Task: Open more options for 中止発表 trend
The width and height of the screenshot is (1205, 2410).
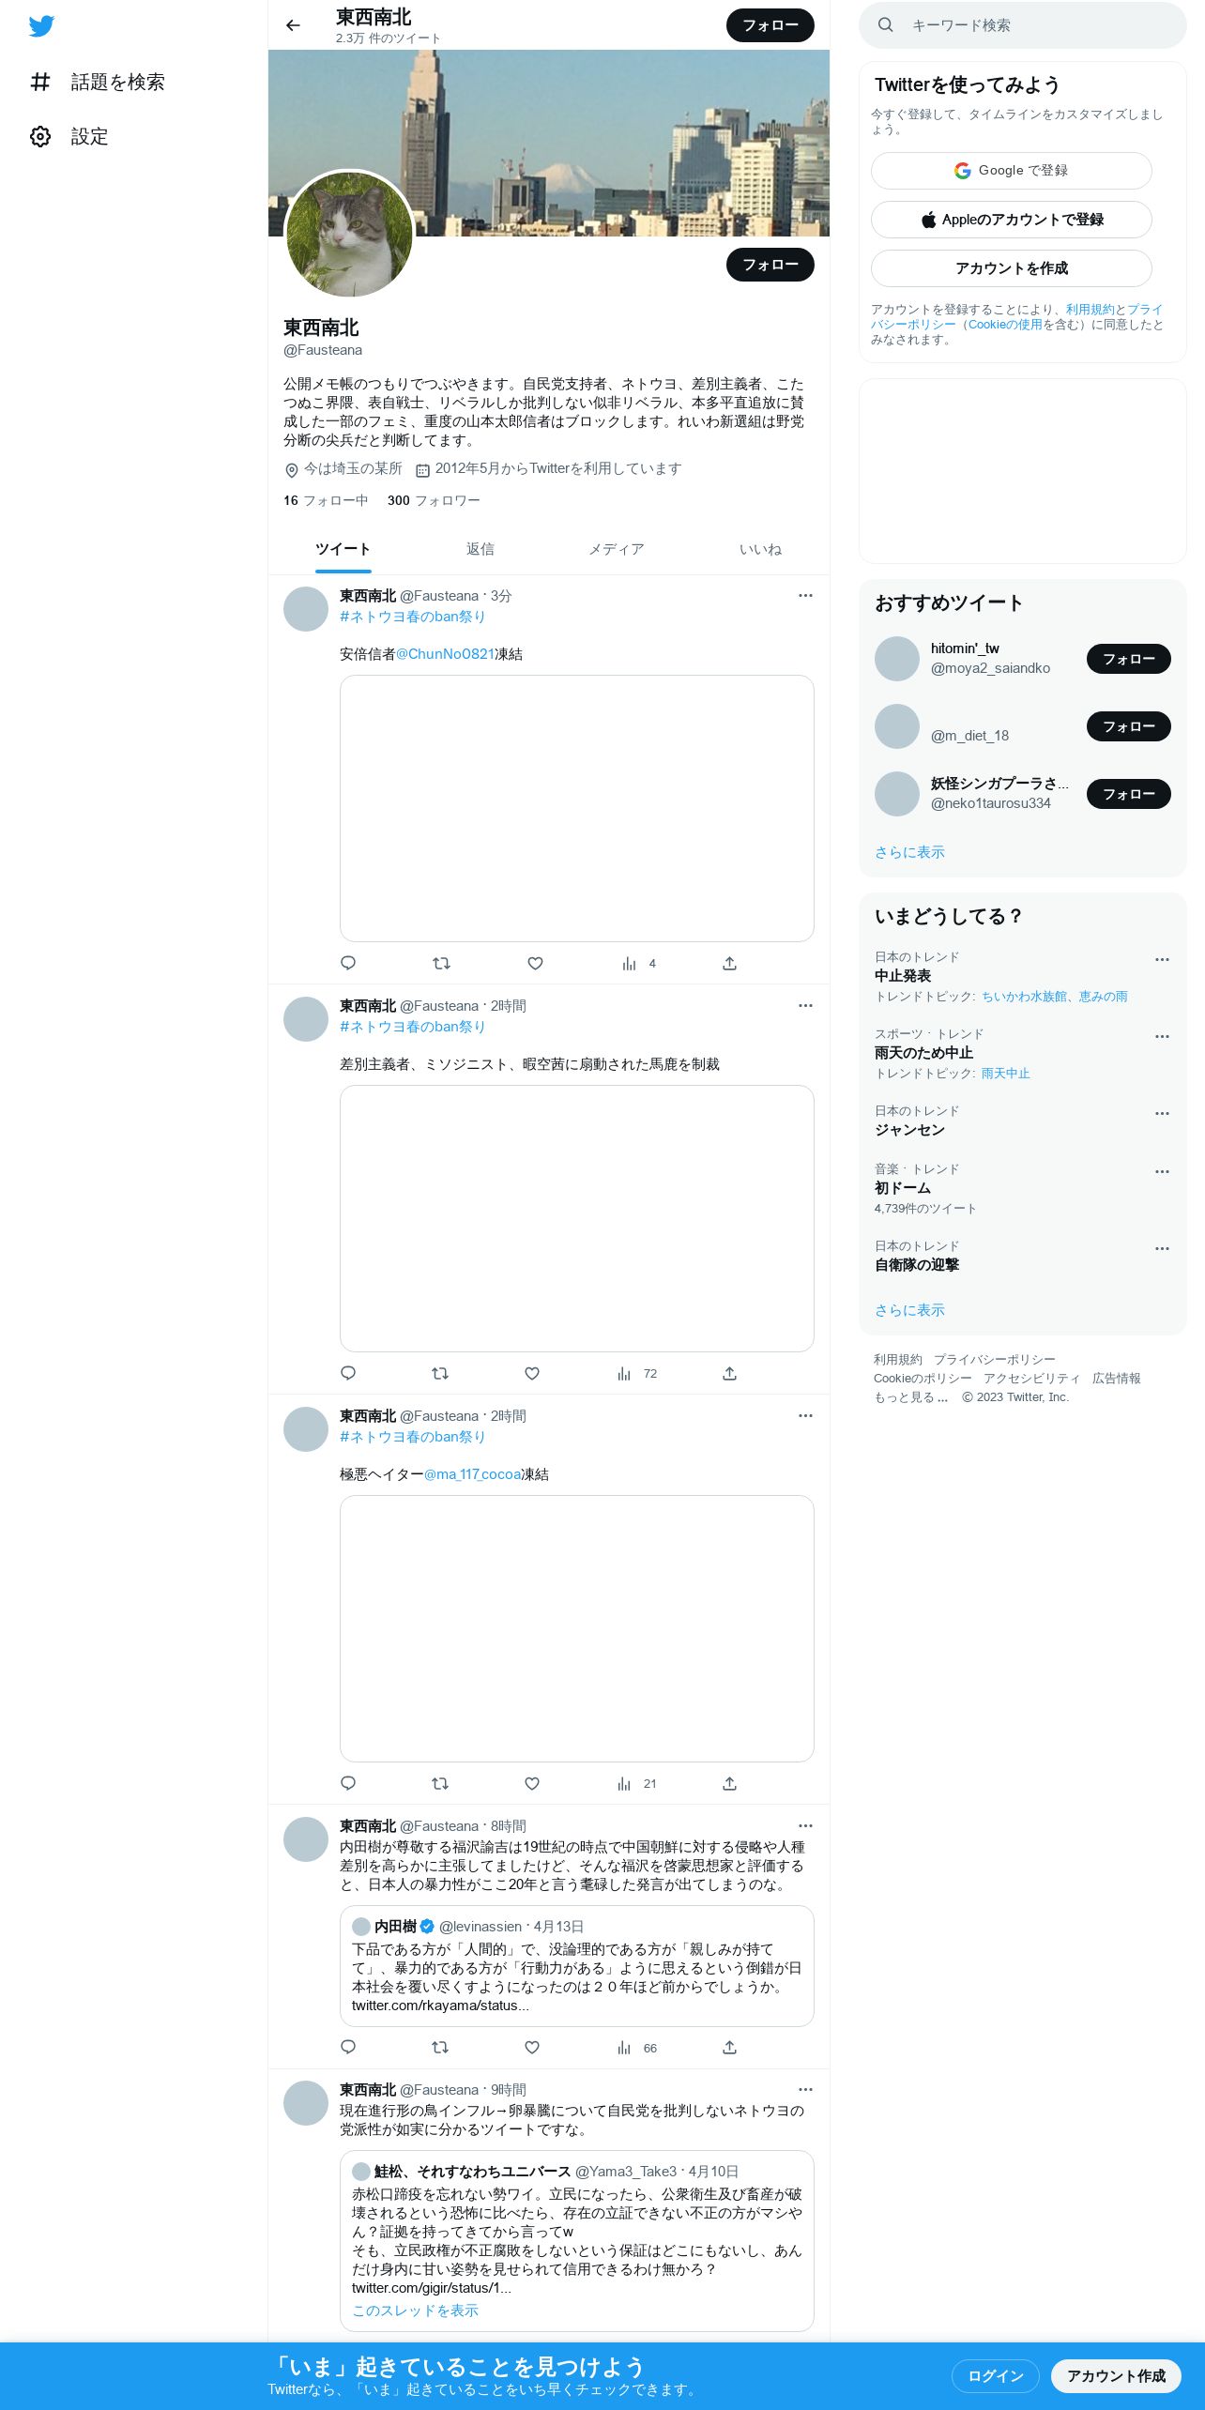Action: pyautogui.click(x=1162, y=959)
